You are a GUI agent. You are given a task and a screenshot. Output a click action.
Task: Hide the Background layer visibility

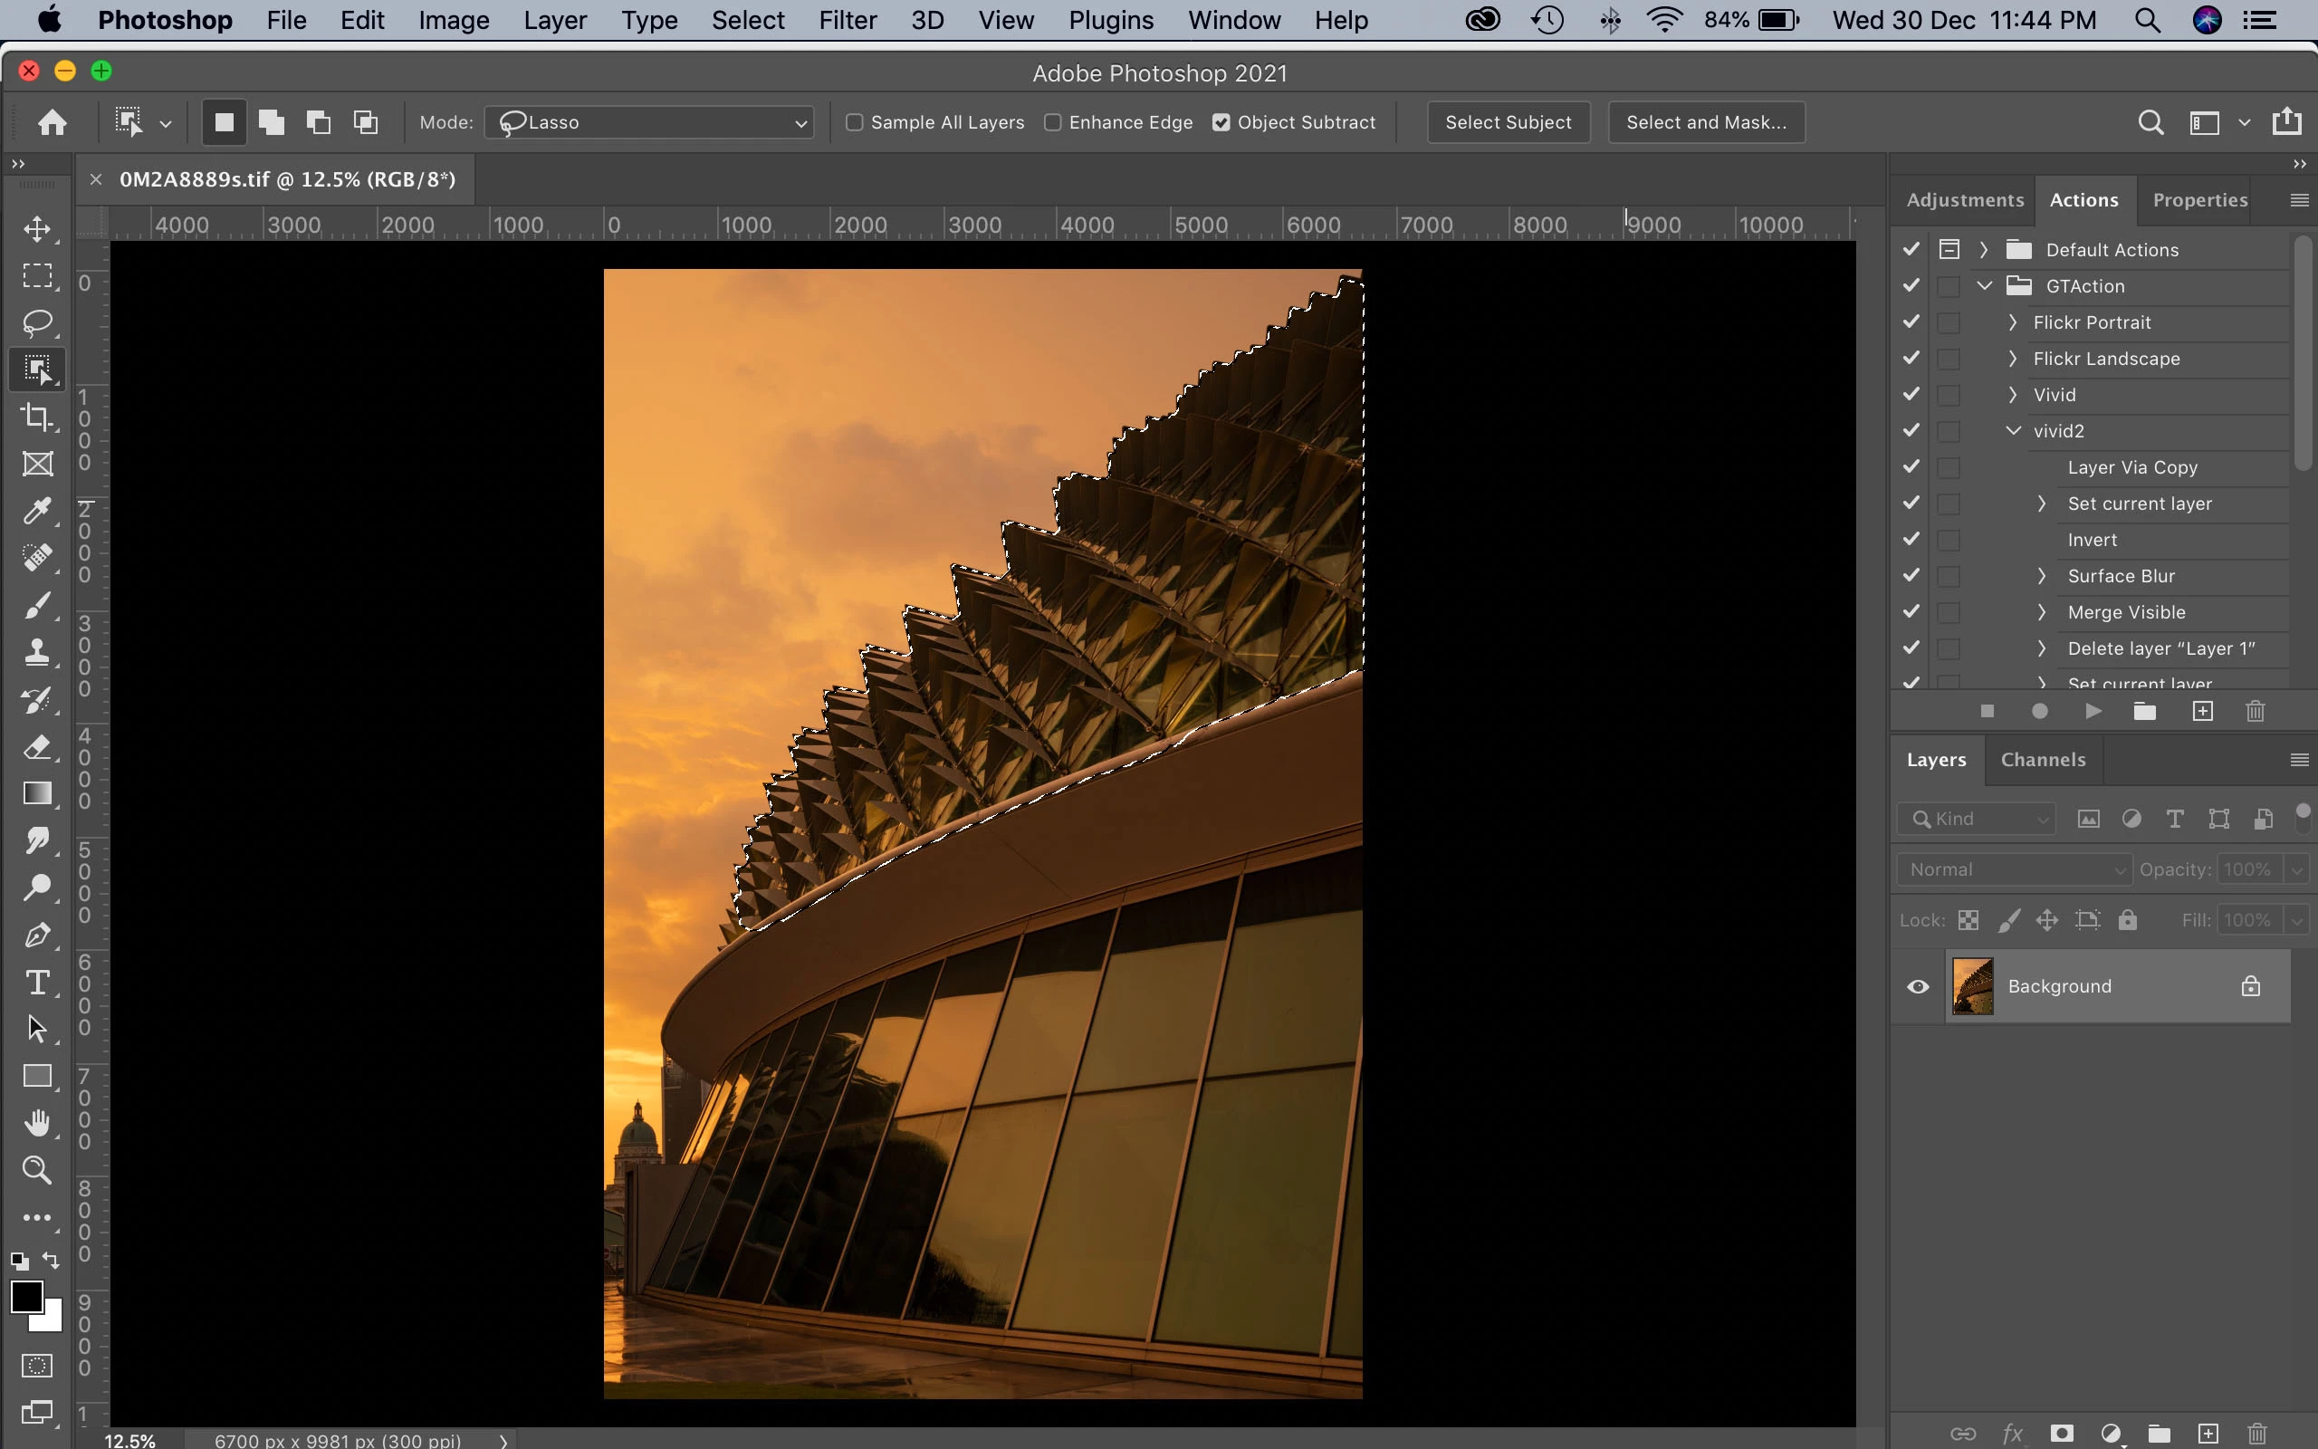[1918, 986]
